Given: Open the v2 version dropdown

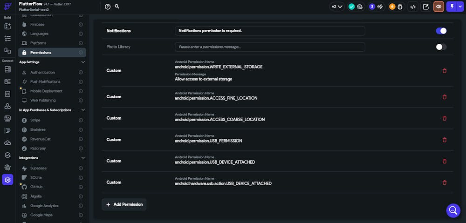Looking at the screenshot, I should 336,7.
